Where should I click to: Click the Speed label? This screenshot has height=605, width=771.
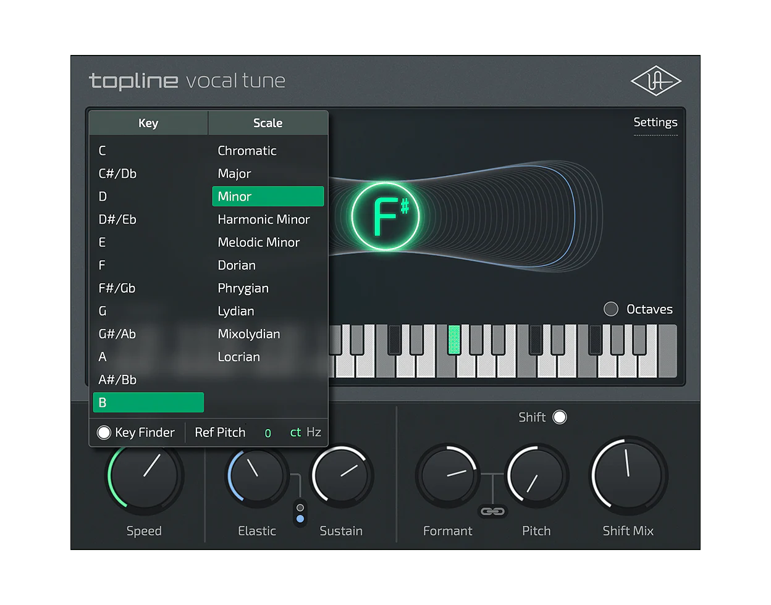144,531
